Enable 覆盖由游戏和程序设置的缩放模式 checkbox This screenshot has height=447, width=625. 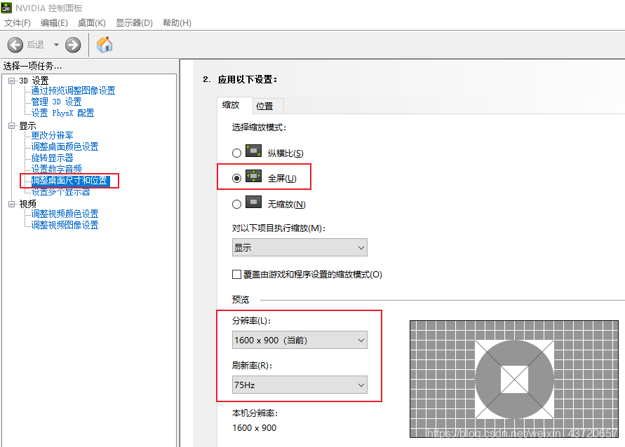coord(237,274)
